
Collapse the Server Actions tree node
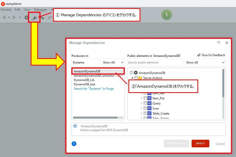[132, 77]
